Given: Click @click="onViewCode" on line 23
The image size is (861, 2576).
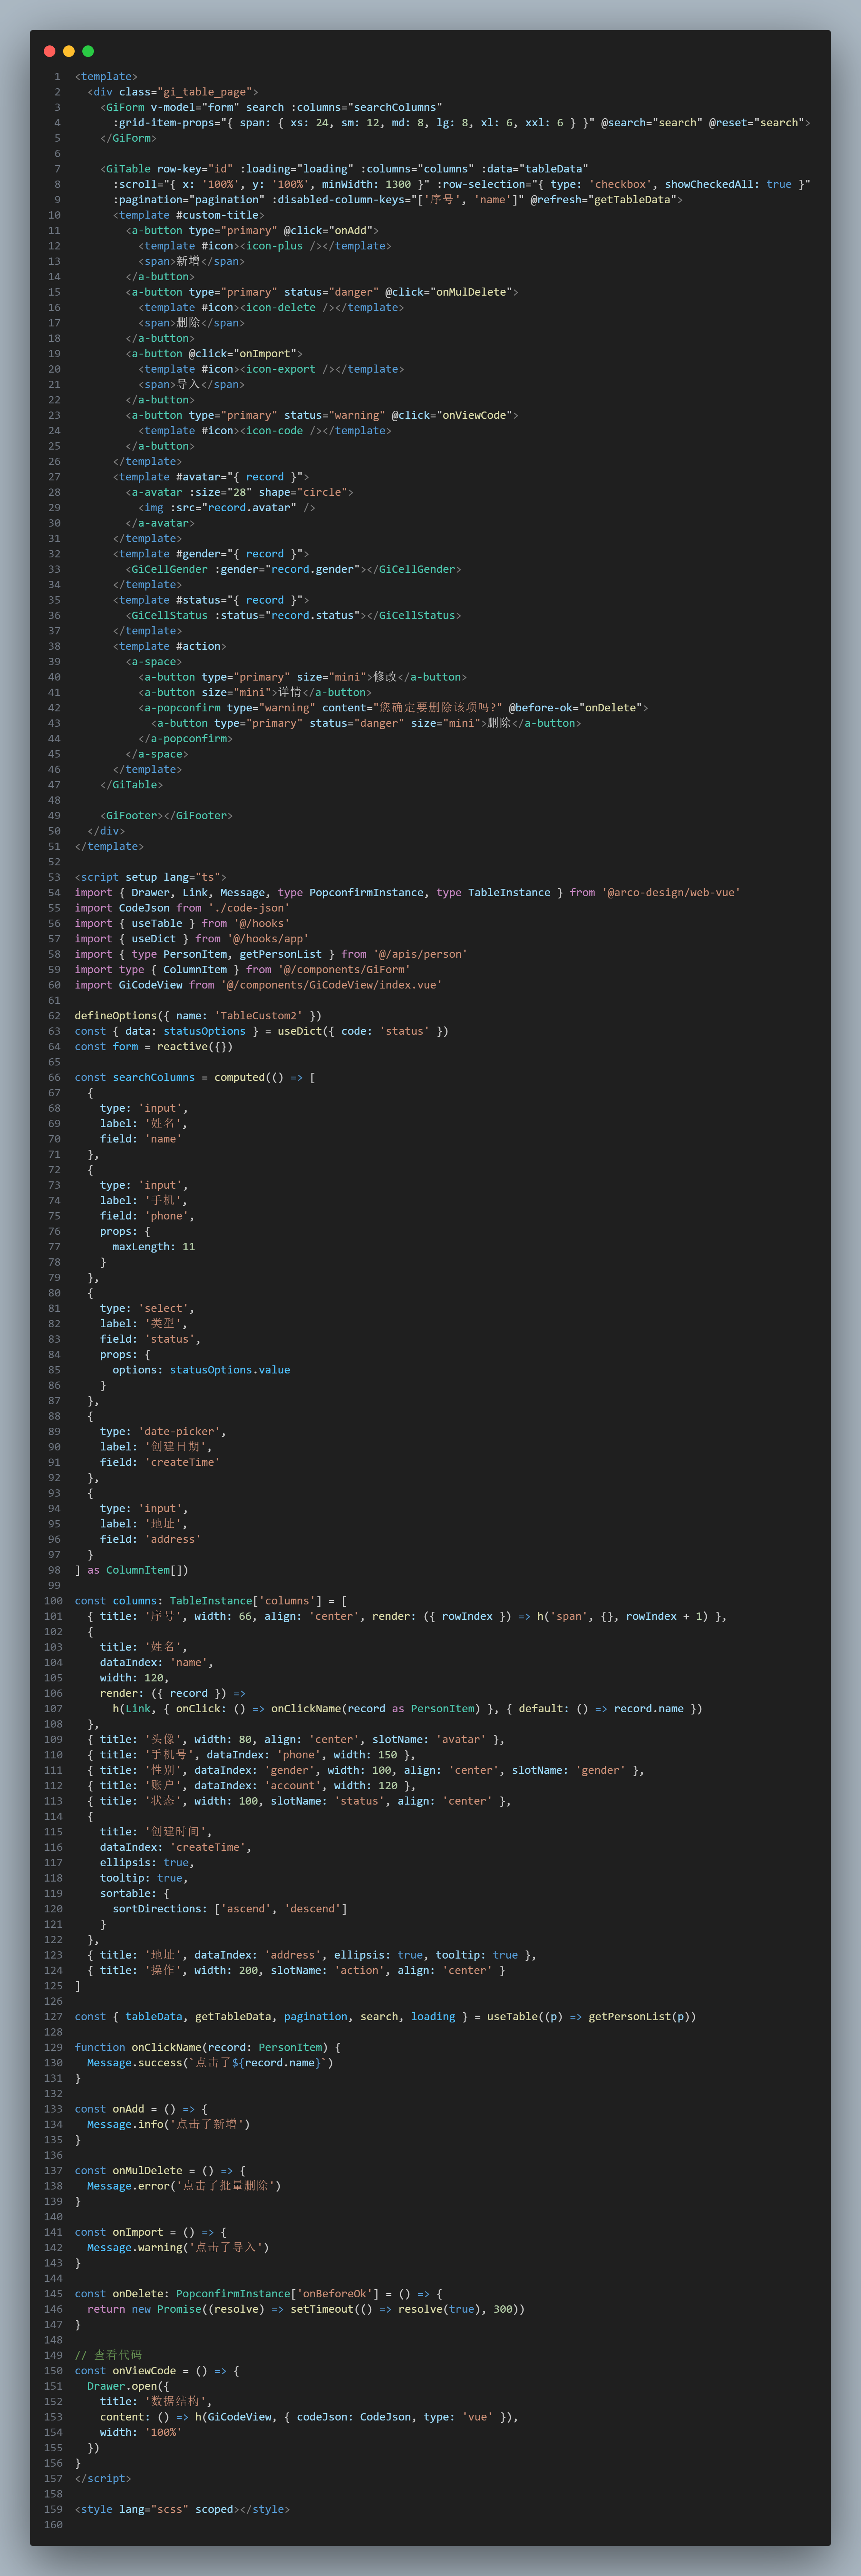Looking at the screenshot, I should 452,415.
